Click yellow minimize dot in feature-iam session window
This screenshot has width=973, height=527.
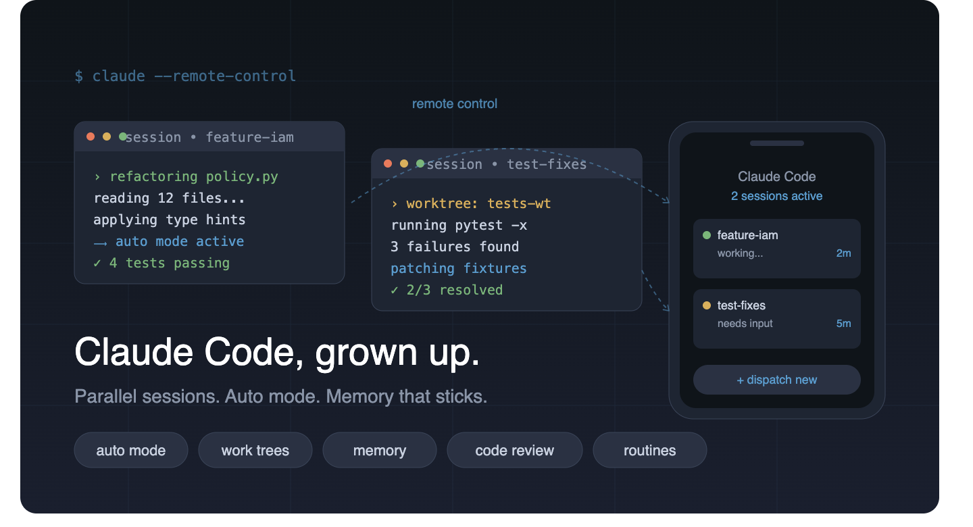[x=107, y=136]
